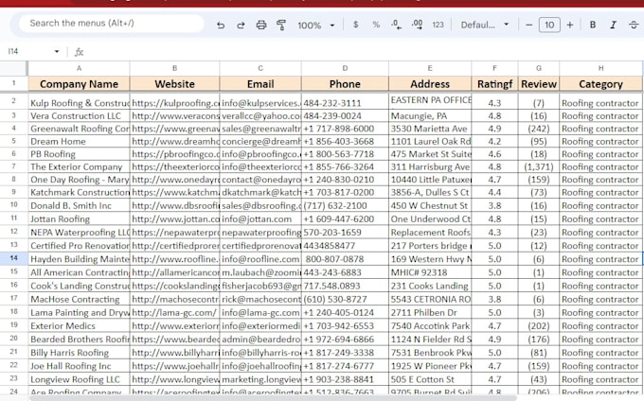Increase font size plus button

(x=570, y=25)
